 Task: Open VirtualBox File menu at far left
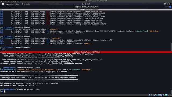pos(1,2)
